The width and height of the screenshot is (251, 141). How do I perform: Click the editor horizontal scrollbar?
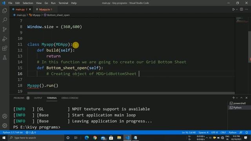pos(131,93)
